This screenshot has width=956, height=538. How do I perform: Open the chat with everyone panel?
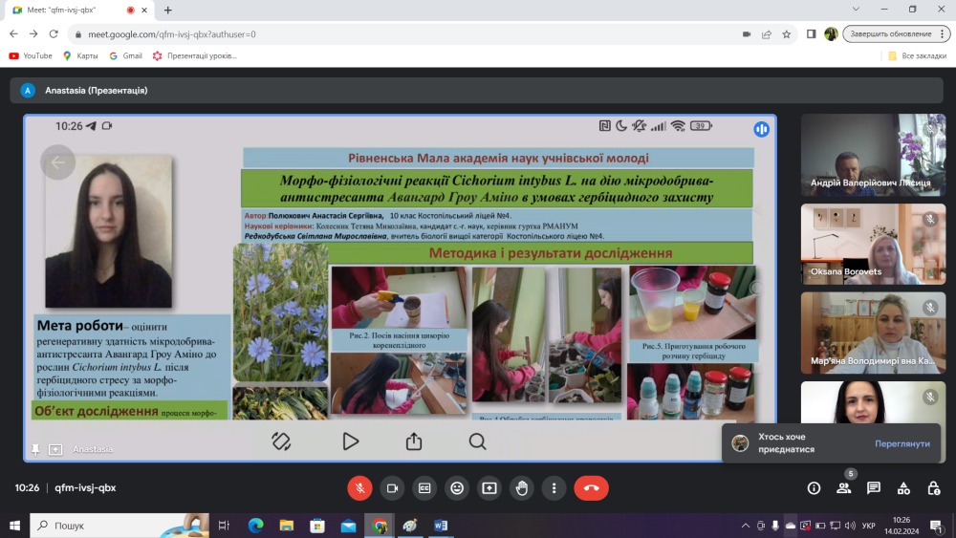(x=874, y=488)
